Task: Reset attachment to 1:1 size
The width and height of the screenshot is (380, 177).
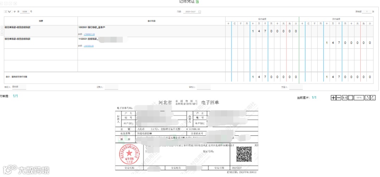Action: pyautogui.click(x=344, y=98)
